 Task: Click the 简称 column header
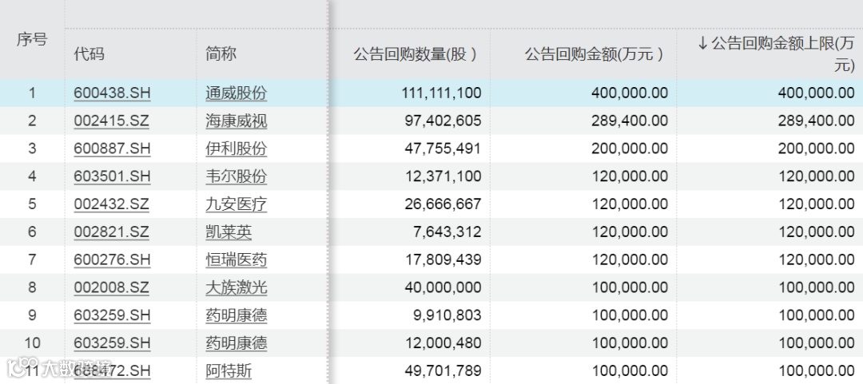pyautogui.click(x=221, y=54)
